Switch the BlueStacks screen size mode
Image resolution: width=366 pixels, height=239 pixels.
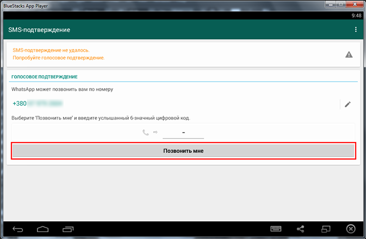[x=325, y=229]
